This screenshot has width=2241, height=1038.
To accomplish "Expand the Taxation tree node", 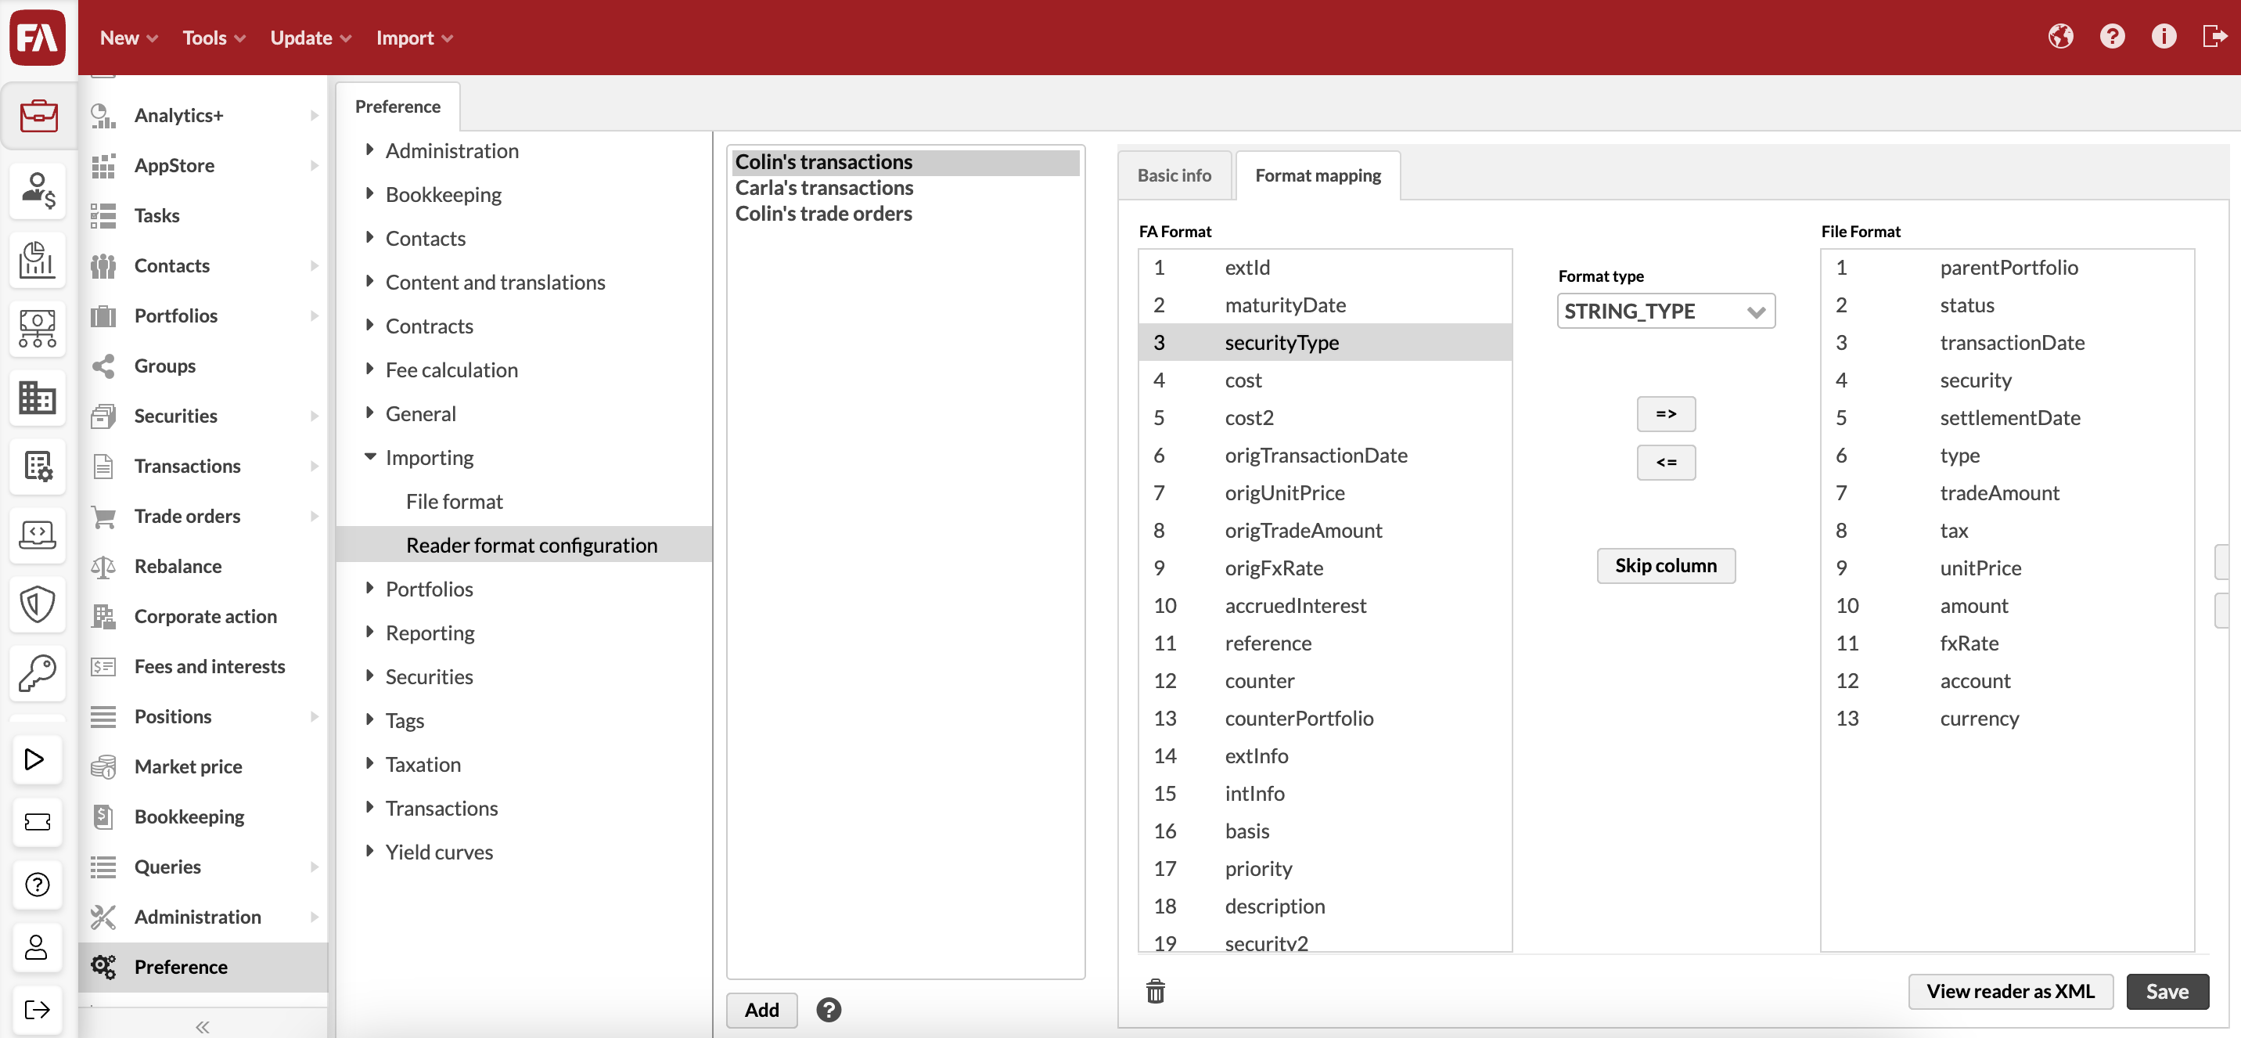I will point(370,763).
